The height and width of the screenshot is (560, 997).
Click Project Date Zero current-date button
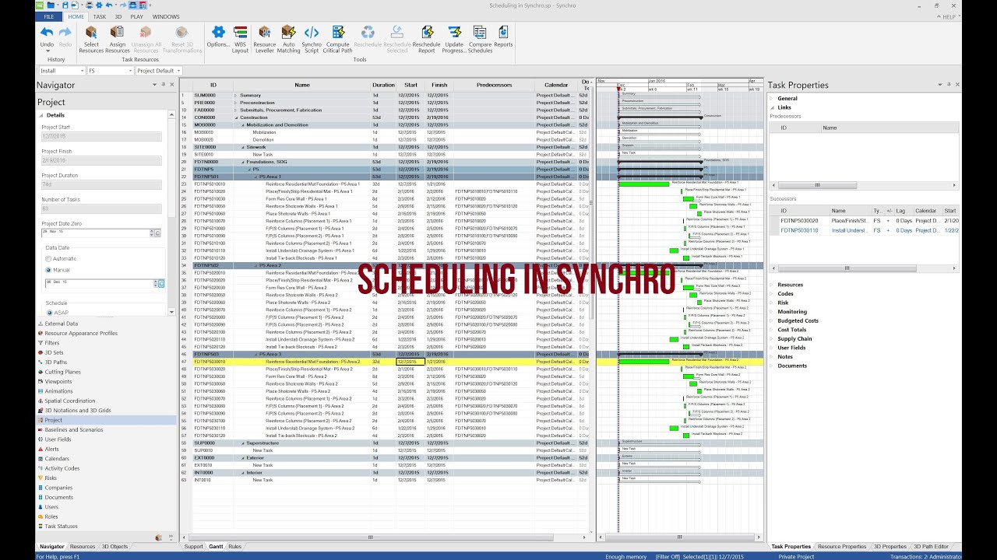tap(157, 233)
